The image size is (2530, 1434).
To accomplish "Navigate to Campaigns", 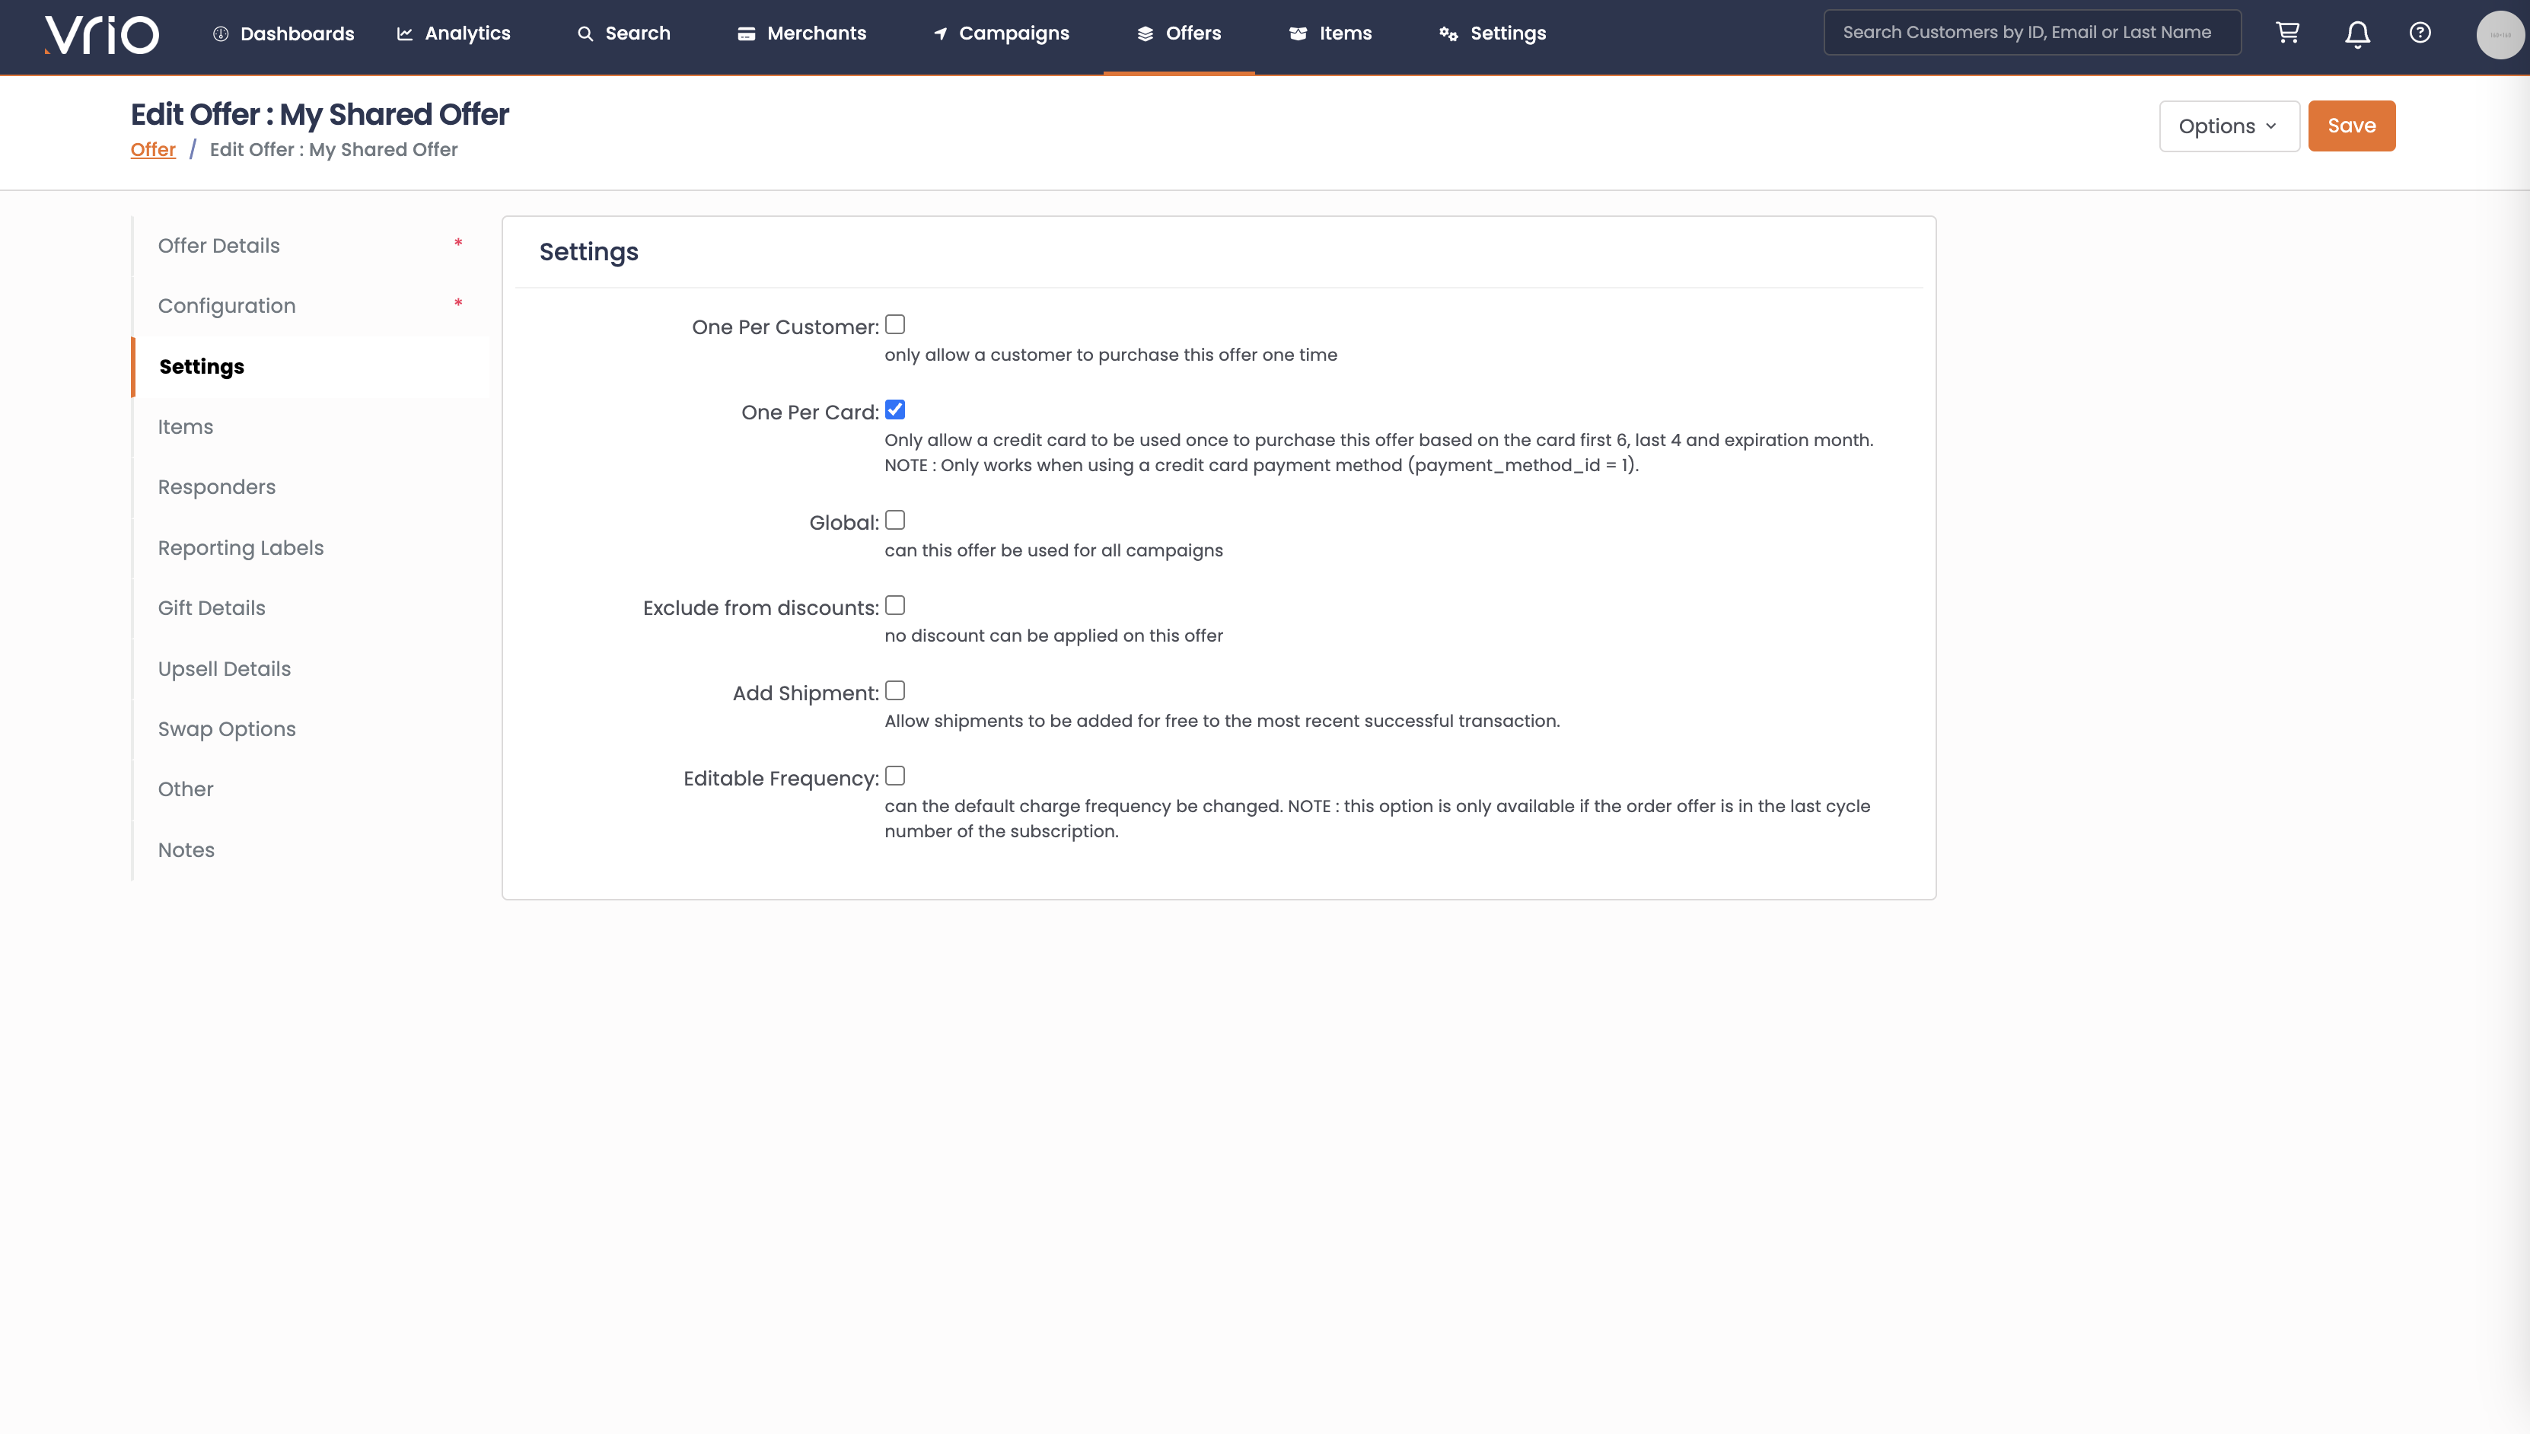I will coord(1002,33).
